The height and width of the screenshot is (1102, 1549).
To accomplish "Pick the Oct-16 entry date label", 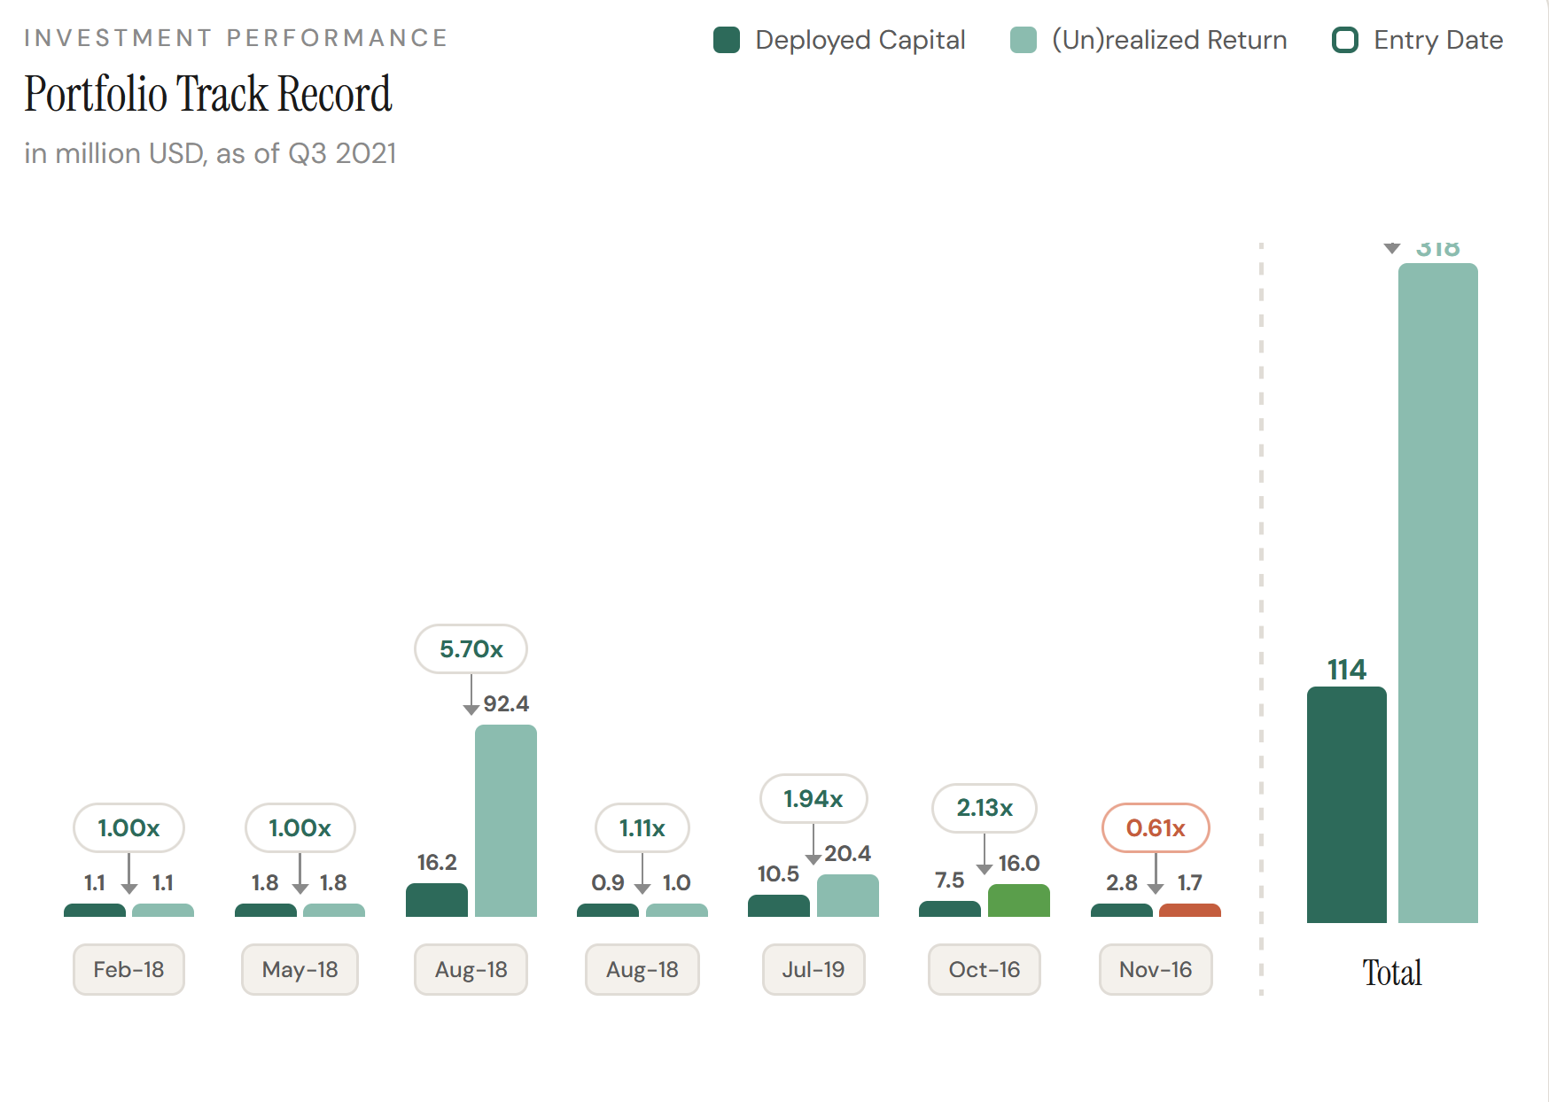I will coord(984,970).
